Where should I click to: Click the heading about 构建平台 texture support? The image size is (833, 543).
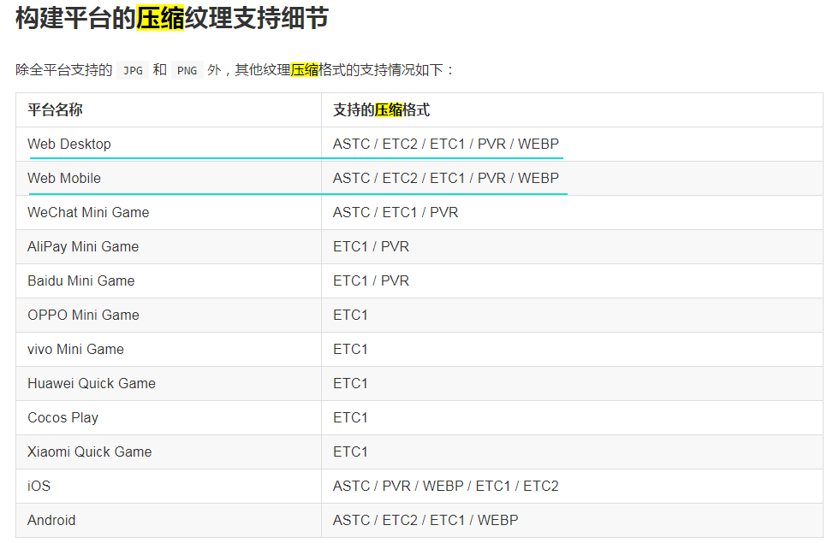[171, 19]
